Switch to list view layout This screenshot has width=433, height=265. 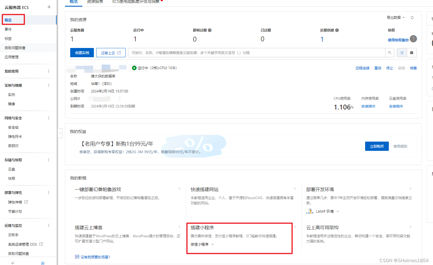click(x=402, y=53)
